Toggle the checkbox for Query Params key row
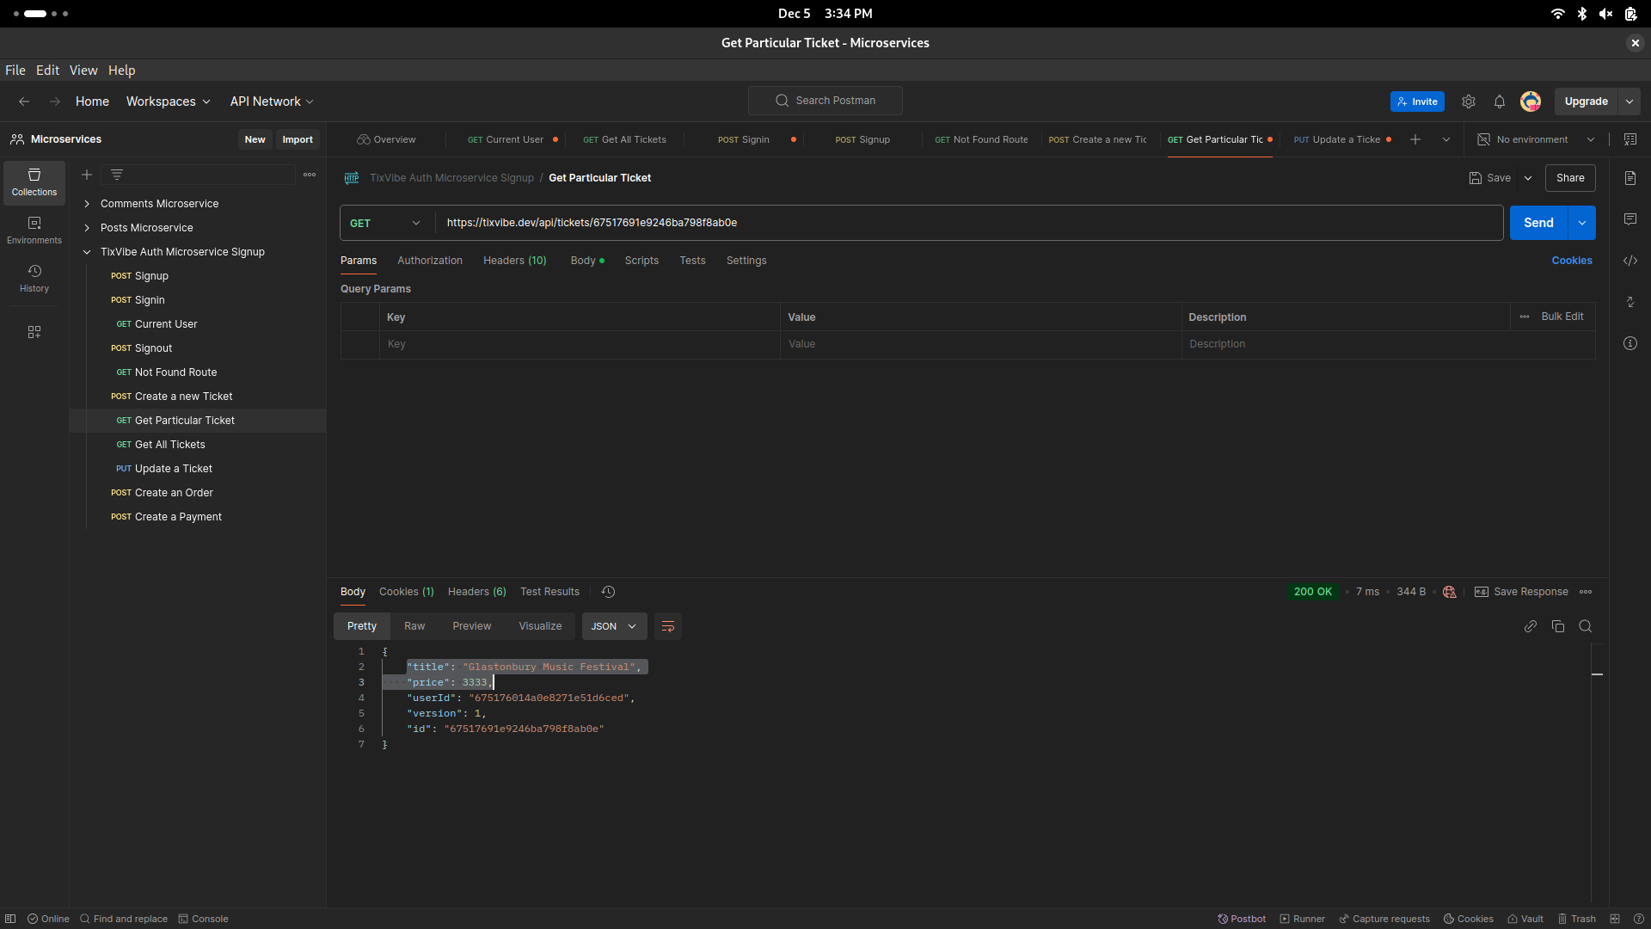The image size is (1651, 929). (x=360, y=344)
